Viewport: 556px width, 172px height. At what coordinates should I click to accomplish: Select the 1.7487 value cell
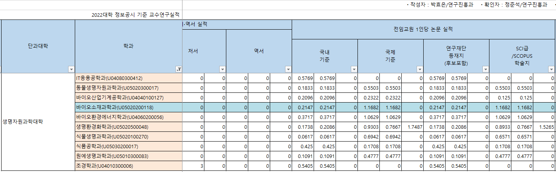414,127
